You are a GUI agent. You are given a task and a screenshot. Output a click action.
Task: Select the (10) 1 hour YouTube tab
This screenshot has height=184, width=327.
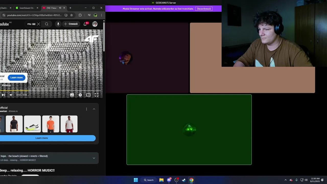tap(52, 8)
